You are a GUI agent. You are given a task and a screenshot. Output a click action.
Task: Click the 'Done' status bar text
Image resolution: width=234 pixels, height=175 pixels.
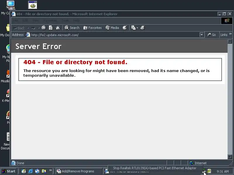tap(20, 163)
